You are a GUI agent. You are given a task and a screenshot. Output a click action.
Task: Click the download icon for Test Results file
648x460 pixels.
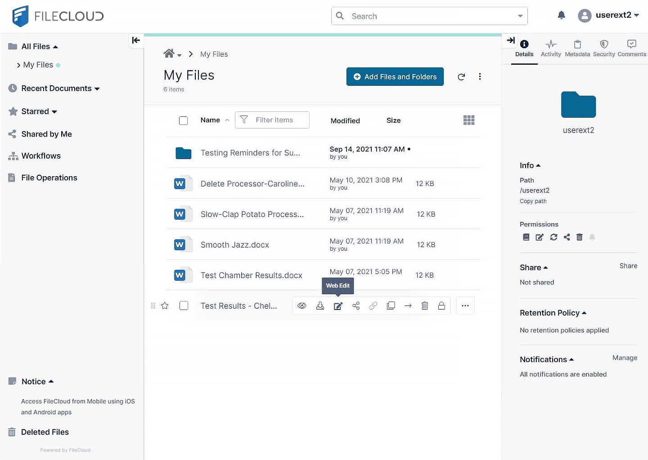click(x=320, y=306)
